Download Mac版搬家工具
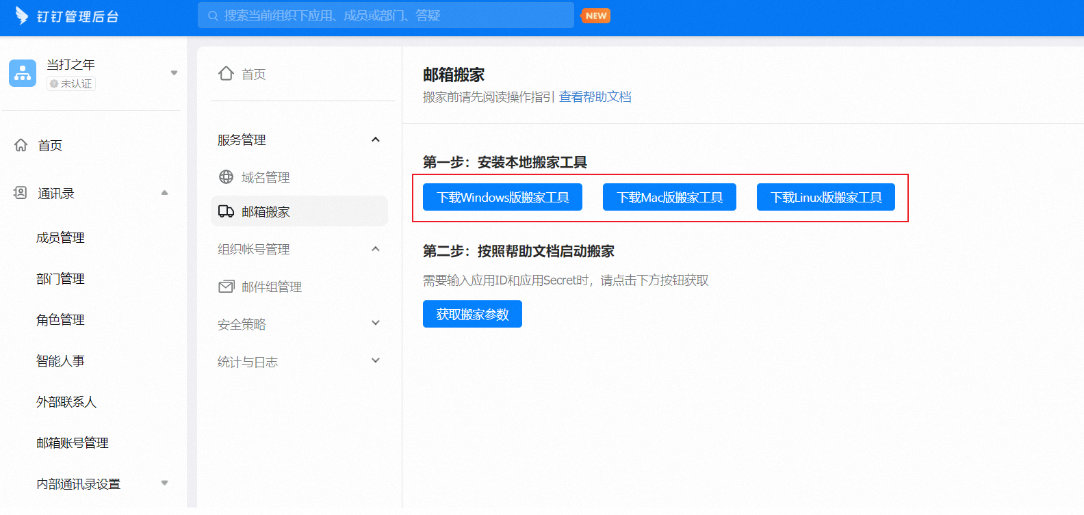 click(669, 197)
